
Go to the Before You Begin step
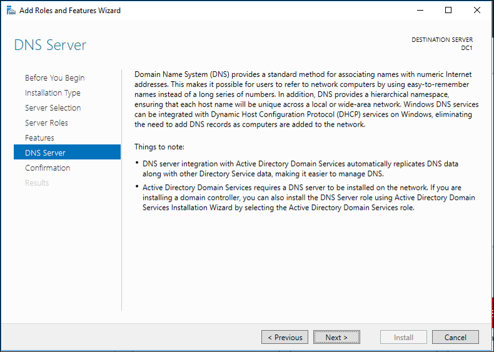point(54,78)
